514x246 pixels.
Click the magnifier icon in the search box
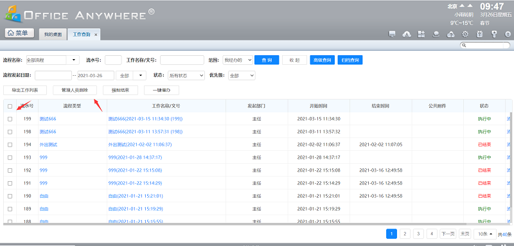coord(464,45)
